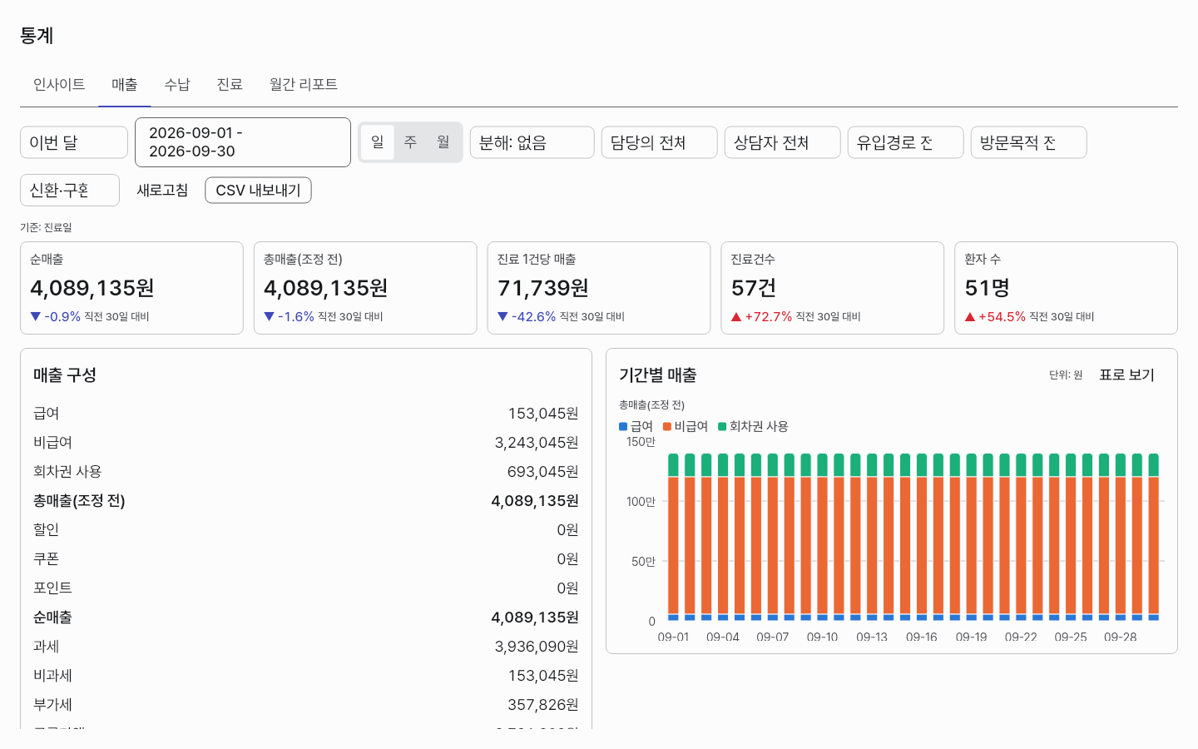Click the blue 급여 legend swatch
Viewport: 1198px width, 749px height.
623,427
